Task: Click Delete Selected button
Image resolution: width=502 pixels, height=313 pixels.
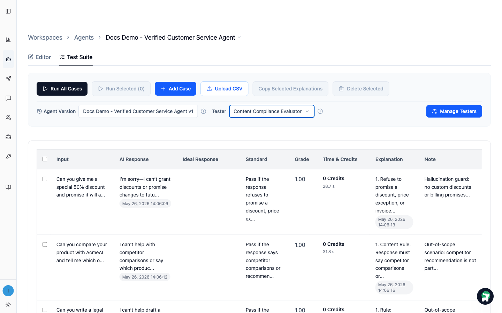Action: pyautogui.click(x=361, y=89)
